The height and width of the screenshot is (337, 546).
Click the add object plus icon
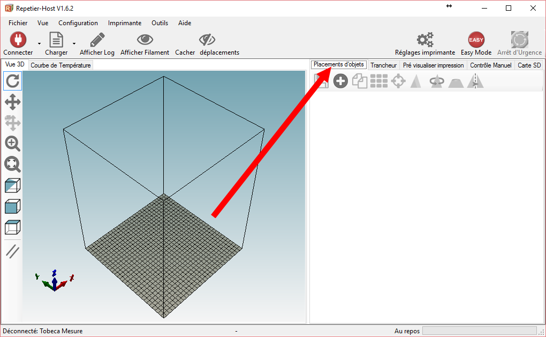(340, 81)
